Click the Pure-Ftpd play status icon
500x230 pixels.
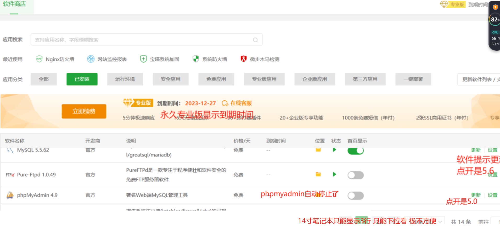[x=334, y=174]
